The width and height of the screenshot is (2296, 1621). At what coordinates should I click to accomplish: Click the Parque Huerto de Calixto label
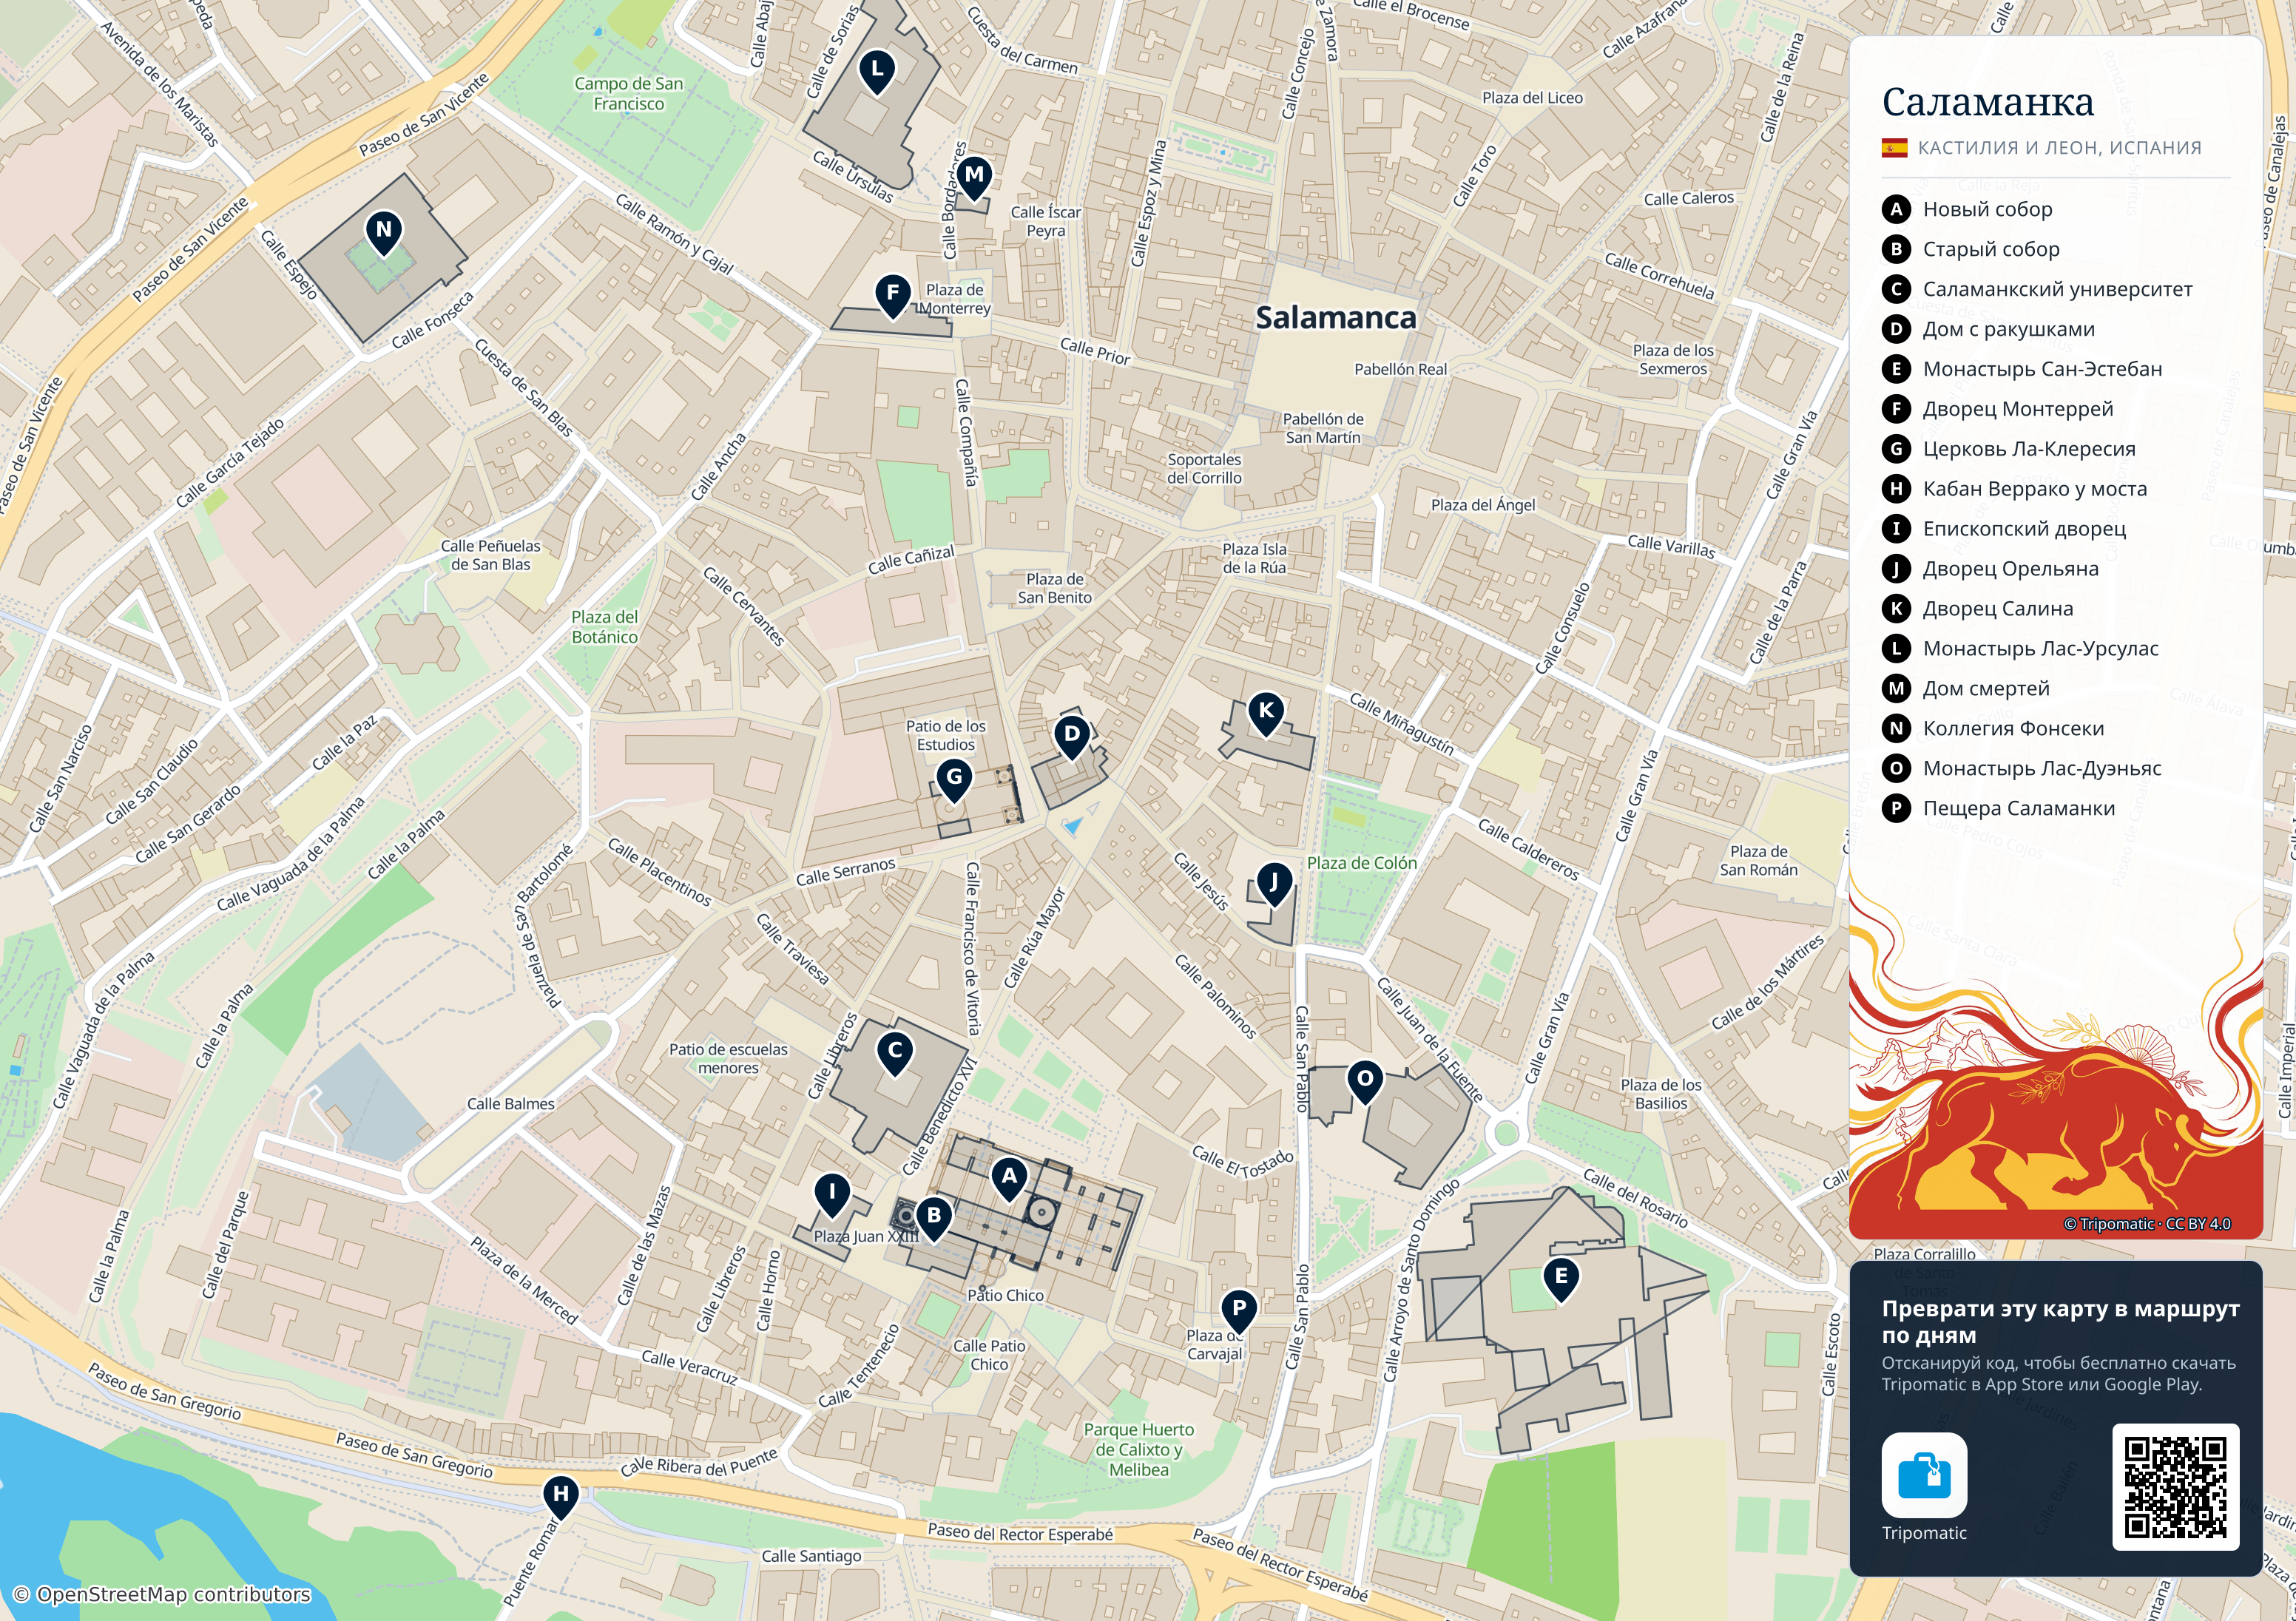pyautogui.click(x=1138, y=1450)
